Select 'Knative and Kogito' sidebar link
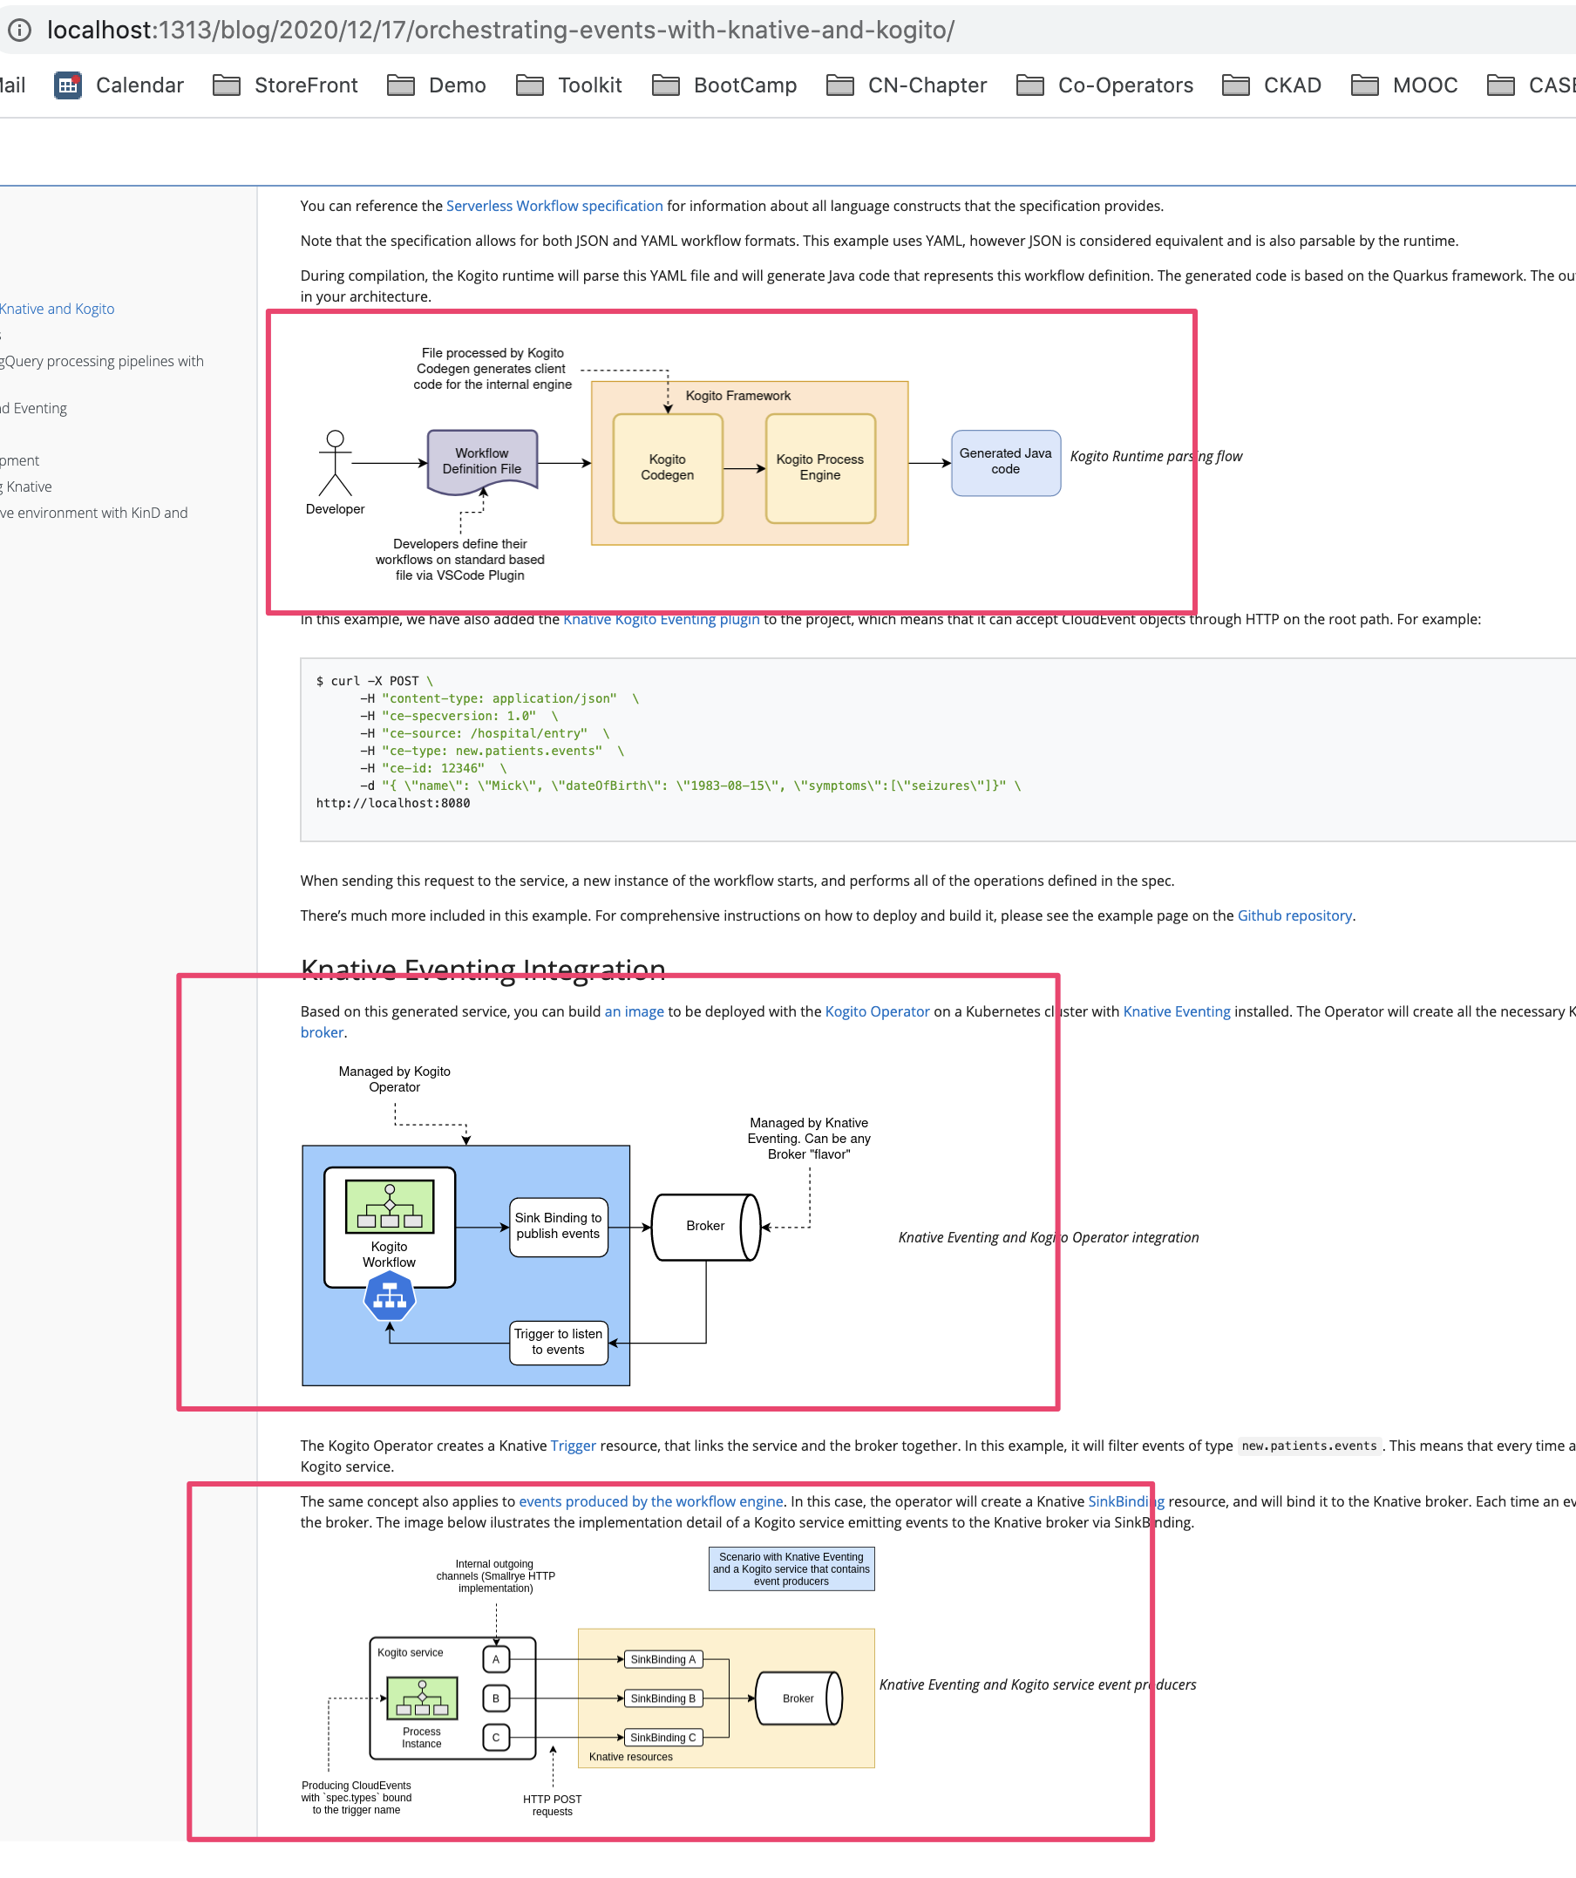 [x=58, y=309]
